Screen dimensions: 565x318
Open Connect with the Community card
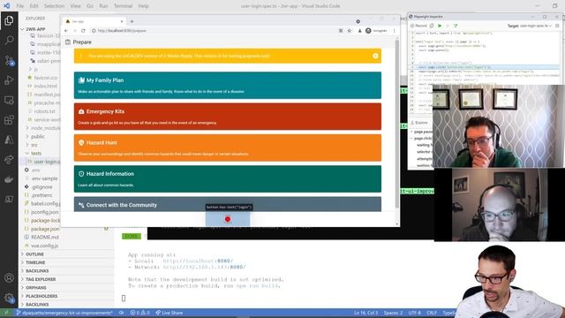coord(228,204)
